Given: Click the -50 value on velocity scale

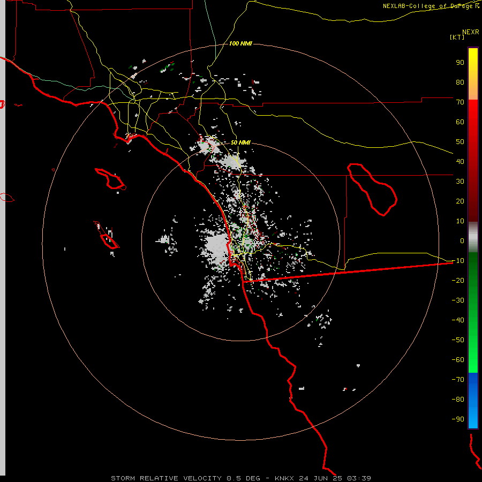Looking at the screenshot, I should click(x=458, y=340).
